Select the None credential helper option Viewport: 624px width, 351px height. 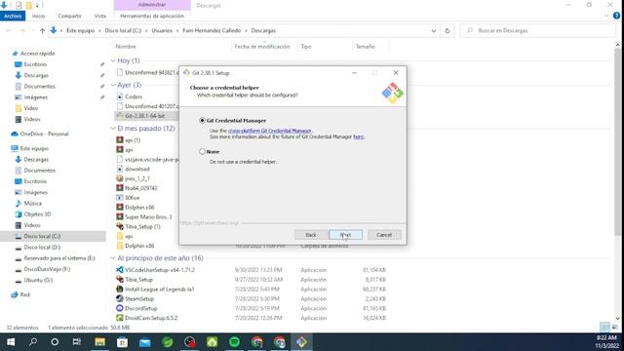pyautogui.click(x=202, y=152)
